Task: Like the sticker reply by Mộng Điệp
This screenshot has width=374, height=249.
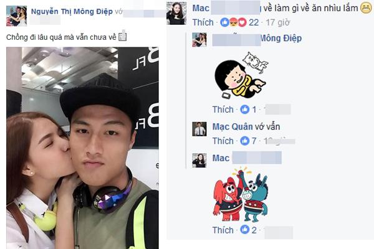Action: pyautogui.click(x=223, y=110)
